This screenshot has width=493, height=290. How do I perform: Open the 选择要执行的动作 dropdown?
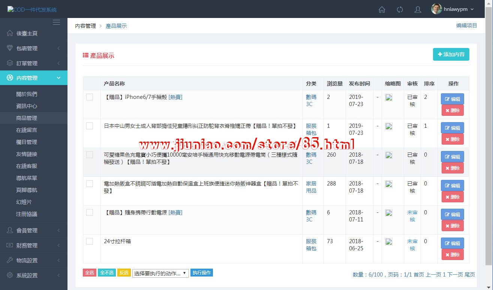(x=160, y=273)
